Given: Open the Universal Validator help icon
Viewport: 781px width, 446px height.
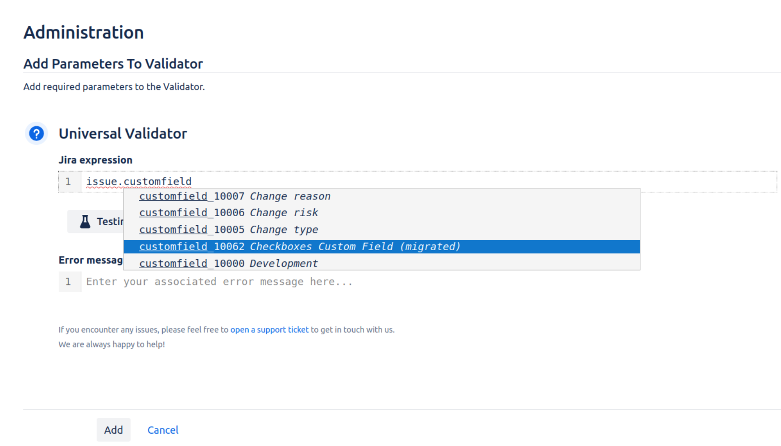Looking at the screenshot, I should [36, 133].
